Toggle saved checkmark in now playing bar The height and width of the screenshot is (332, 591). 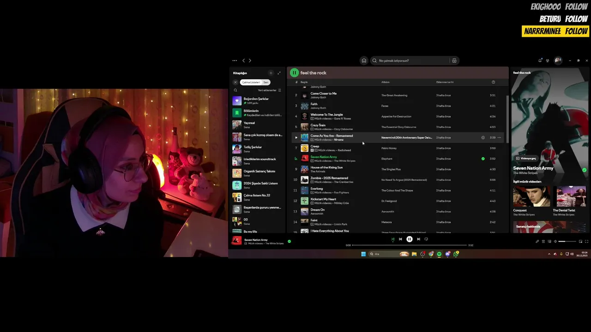(289, 241)
